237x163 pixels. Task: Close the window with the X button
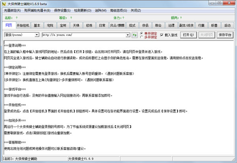231,4
